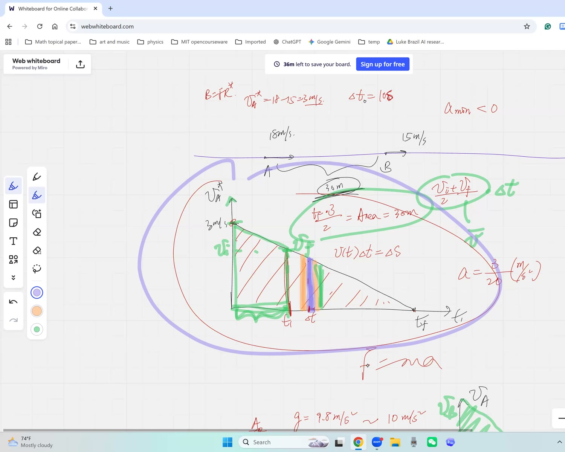Screen dimensions: 565x452
Task: Open File Explorer from taskbar
Action: tap(395, 442)
